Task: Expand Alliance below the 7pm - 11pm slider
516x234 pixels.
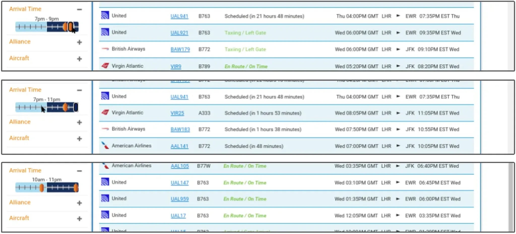Action: pos(79,122)
